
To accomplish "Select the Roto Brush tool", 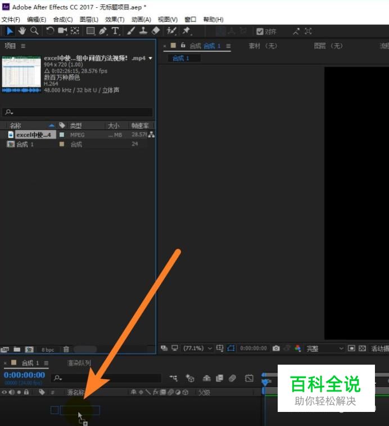I will 171,31.
